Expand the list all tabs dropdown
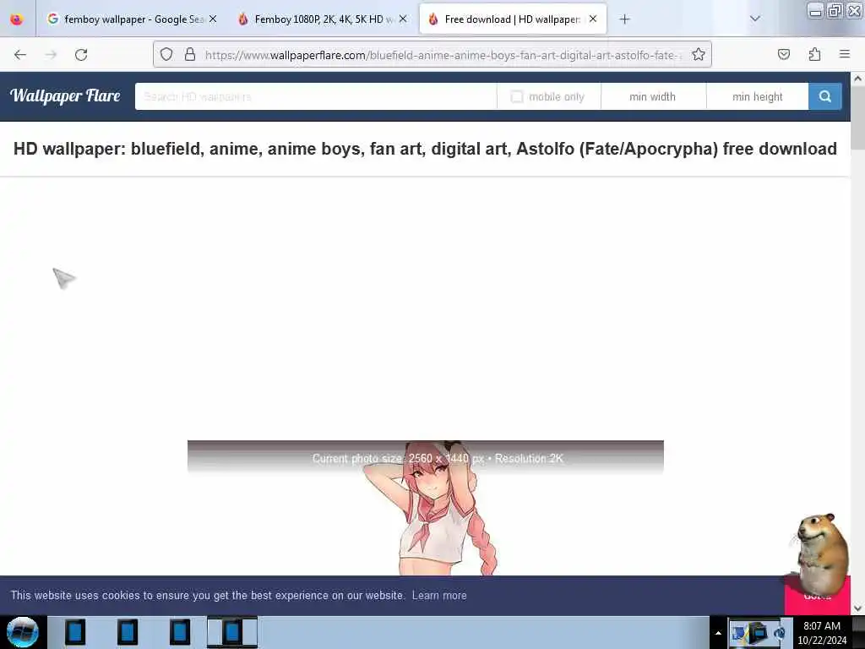The image size is (865, 649). [755, 19]
